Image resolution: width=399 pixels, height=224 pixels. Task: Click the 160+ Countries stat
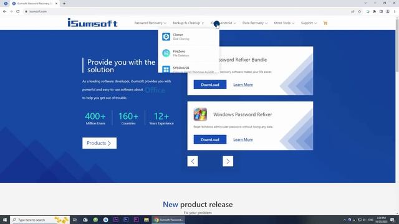128,118
